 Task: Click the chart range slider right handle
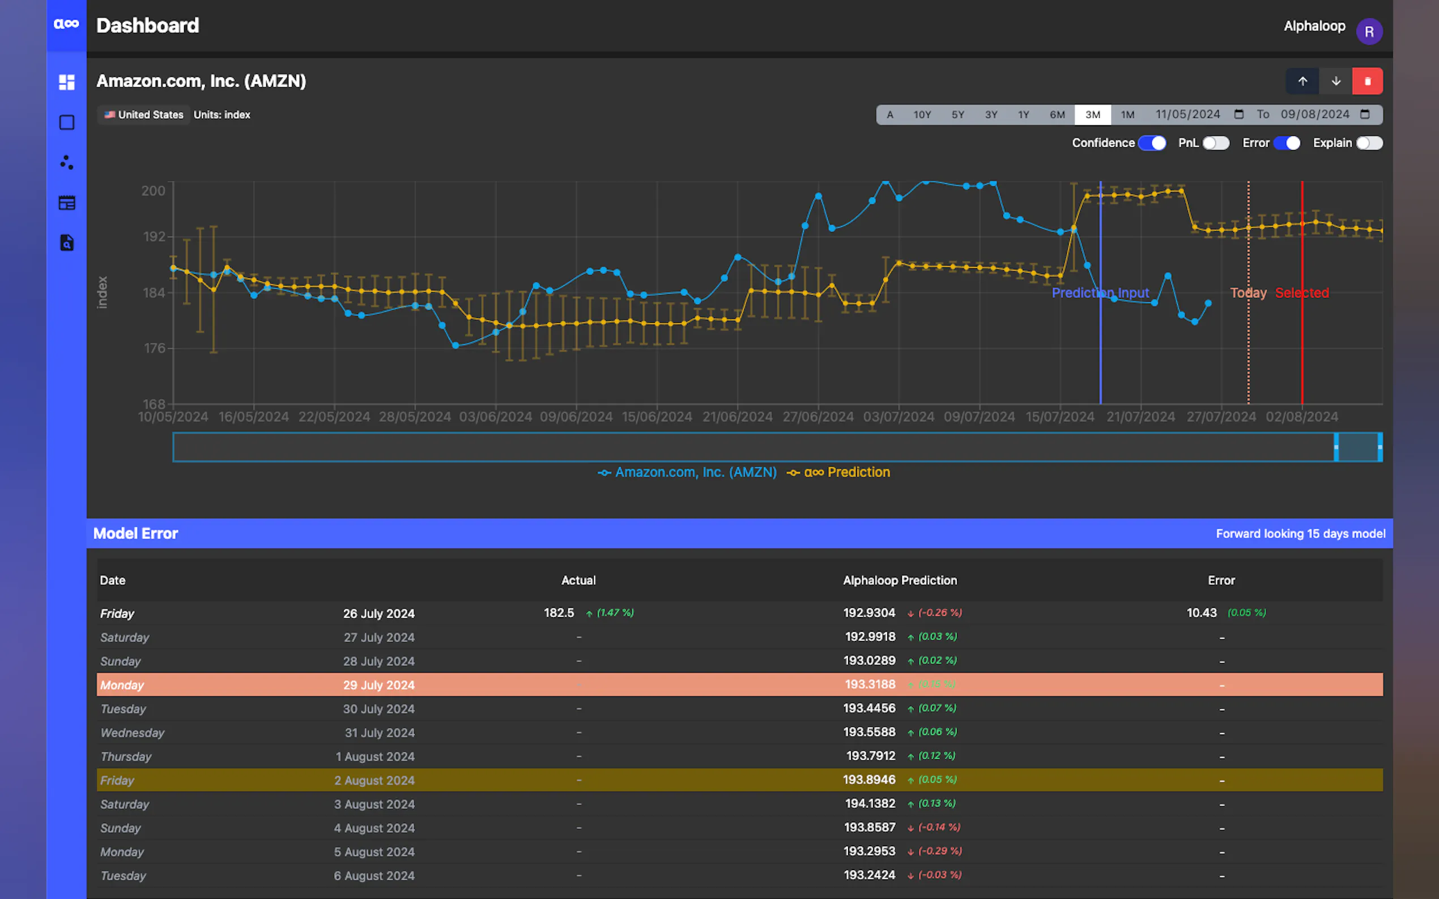(1380, 447)
